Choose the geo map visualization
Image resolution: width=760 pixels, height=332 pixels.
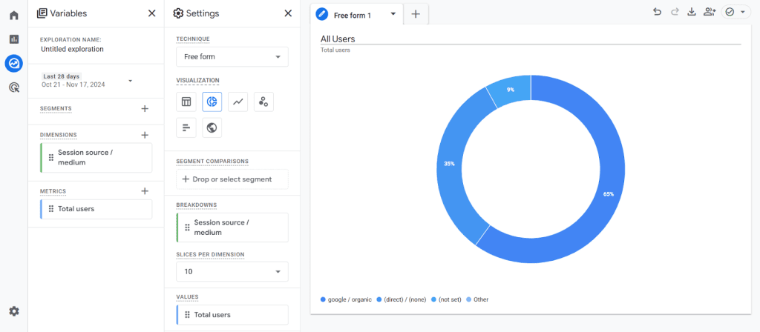pos(212,128)
